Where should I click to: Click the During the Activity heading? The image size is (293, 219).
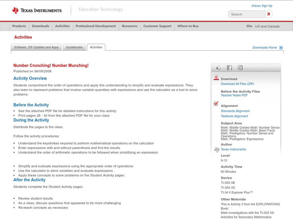tap(31, 120)
